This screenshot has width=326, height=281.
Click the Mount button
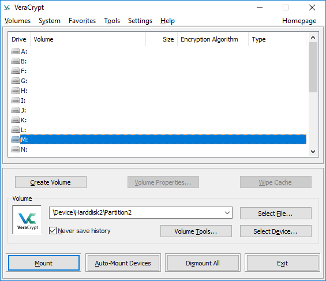tap(44, 263)
